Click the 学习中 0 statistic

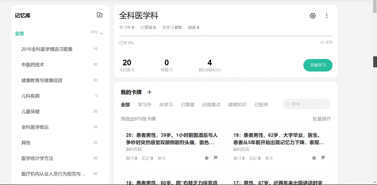pos(126,27)
